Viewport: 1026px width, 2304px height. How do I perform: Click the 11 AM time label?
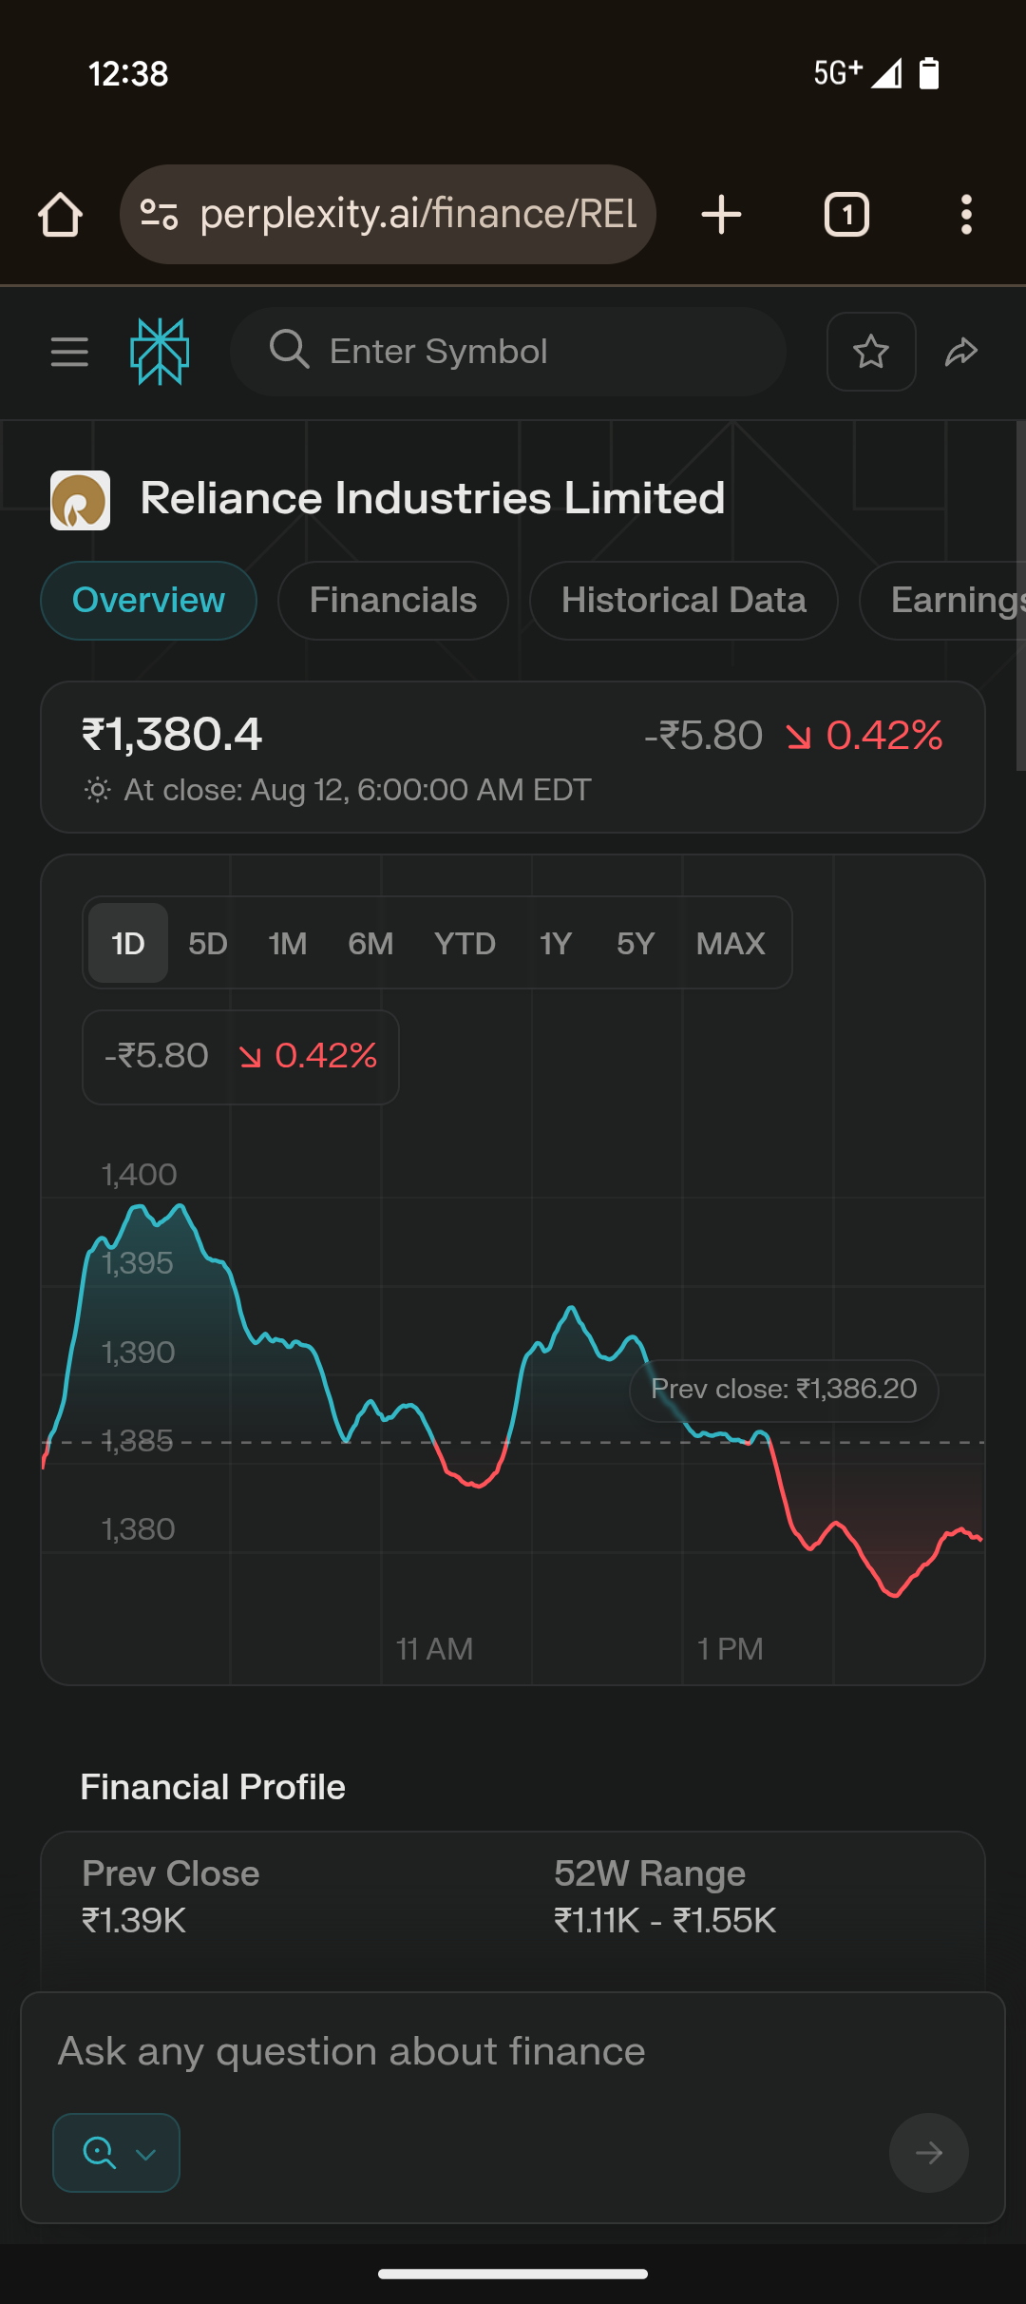tap(434, 1649)
